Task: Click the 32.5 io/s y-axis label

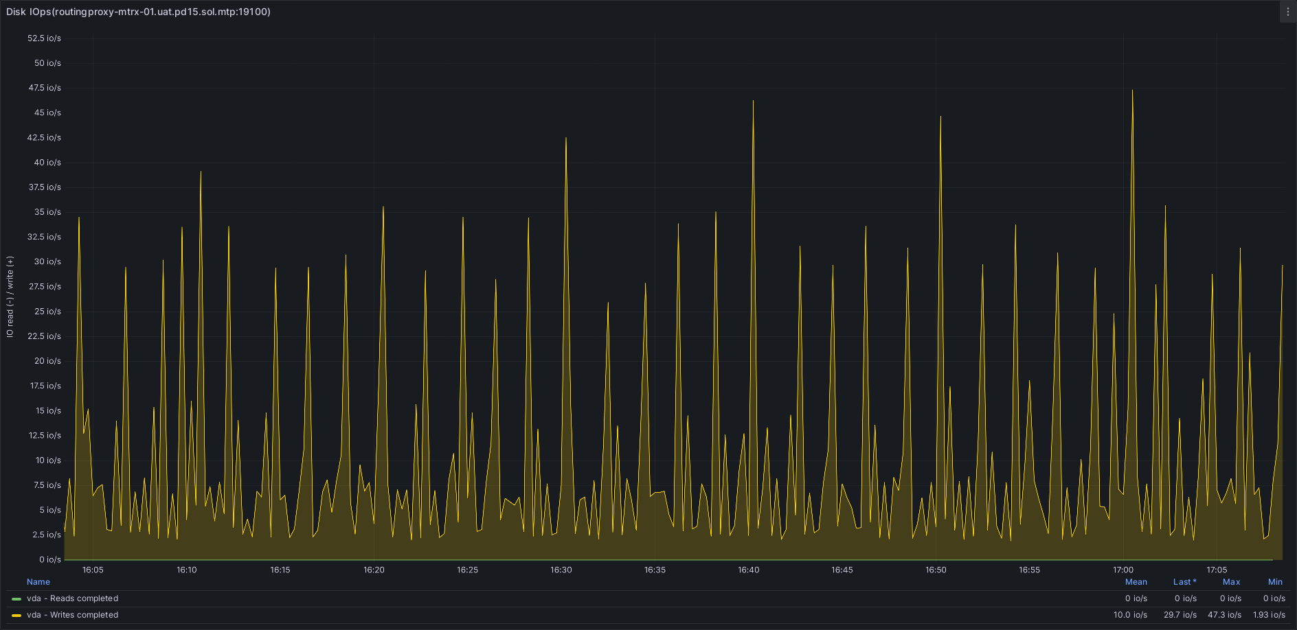Action: [44, 237]
